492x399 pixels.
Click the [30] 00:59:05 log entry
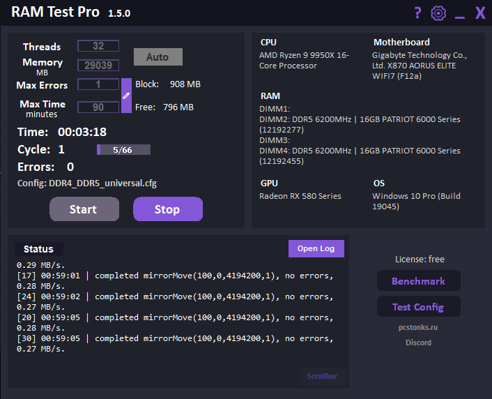point(175,343)
